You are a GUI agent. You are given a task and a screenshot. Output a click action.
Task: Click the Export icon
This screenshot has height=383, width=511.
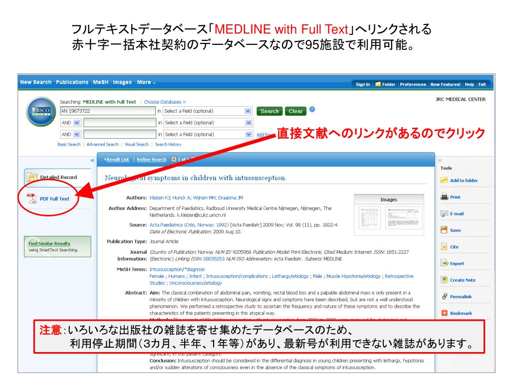pos(444,263)
